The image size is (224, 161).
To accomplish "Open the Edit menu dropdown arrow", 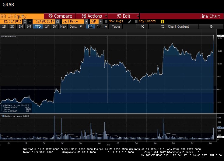I will pyautogui.click(x=138, y=16).
